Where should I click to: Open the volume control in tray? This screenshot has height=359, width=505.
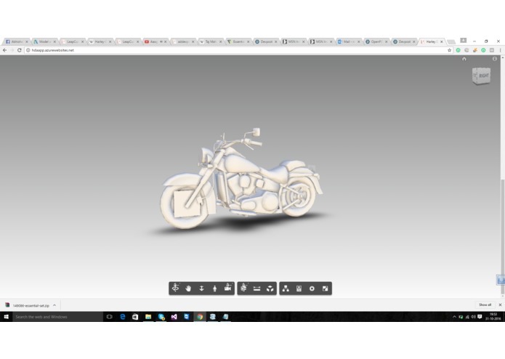click(x=474, y=317)
